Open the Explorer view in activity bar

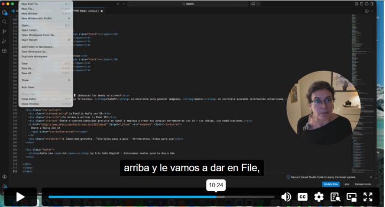point(4,12)
